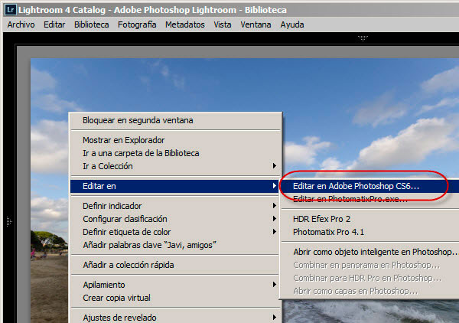Viewport: 459px width, 323px height.
Task: Expand the top panel dotted handle
Action: coord(363,38)
